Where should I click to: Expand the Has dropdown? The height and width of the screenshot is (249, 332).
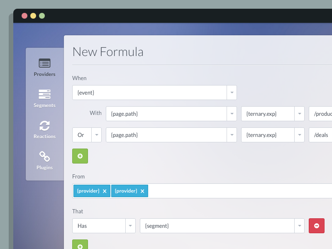pos(130,226)
